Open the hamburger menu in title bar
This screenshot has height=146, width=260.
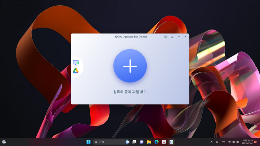(x=172, y=37)
